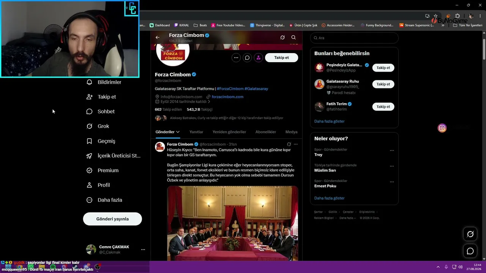The height and width of the screenshot is (273, 486).
Task: Send a message to Forza Cimbom
Action: pyautogui.click(x=247, y=58)
